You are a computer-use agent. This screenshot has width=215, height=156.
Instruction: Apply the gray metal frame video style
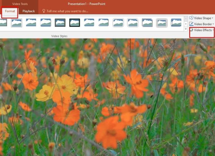[x=162, y=23]
